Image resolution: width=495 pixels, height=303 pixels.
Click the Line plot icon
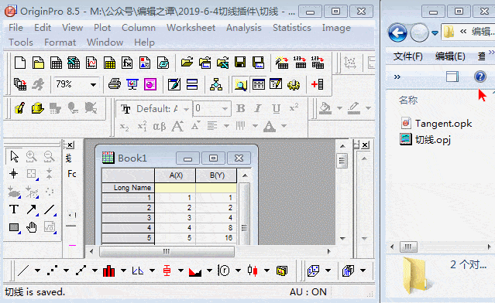(x=23, y=271)
